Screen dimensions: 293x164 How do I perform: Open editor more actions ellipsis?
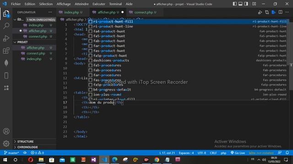click(x=287, y=12)
